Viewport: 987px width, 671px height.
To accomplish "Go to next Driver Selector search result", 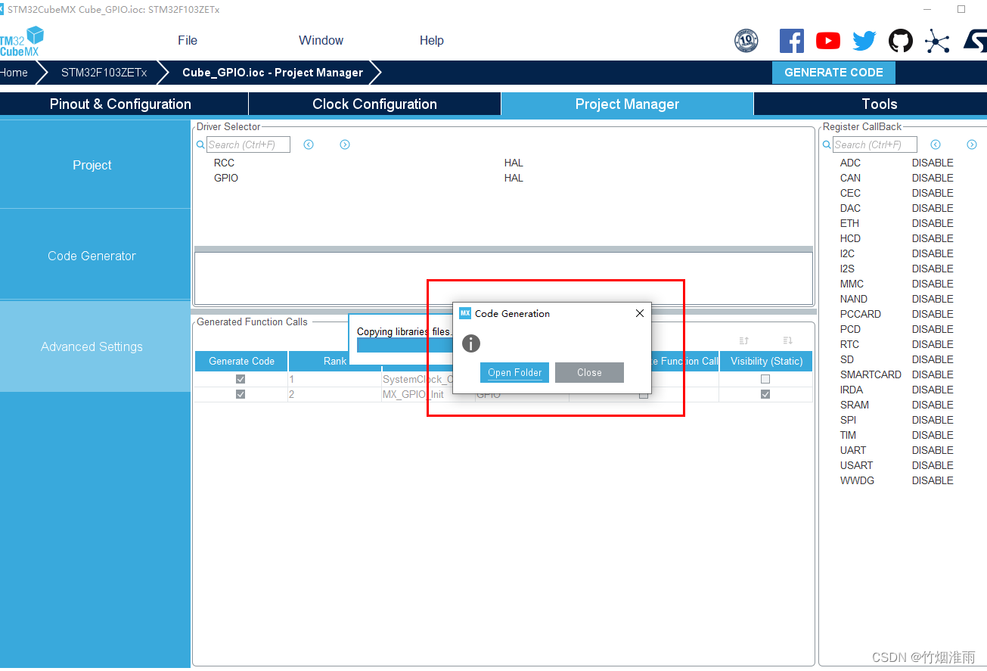I will tap(345, 144).
